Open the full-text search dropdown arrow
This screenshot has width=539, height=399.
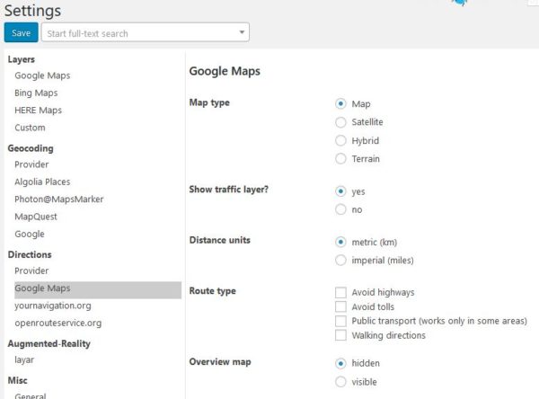click(x=242, y=32)
